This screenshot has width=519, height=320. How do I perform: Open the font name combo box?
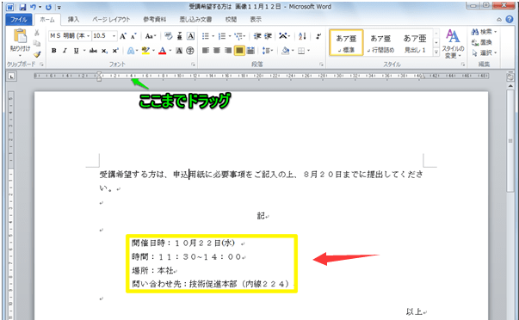(x=70, y=36)
